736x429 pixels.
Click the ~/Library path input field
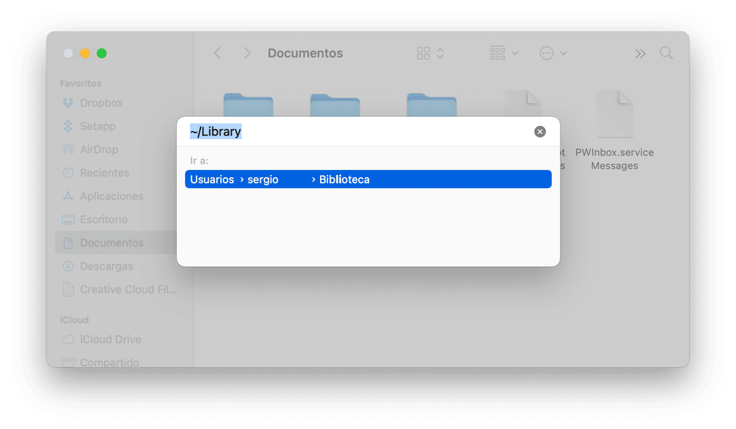[357, 131]
